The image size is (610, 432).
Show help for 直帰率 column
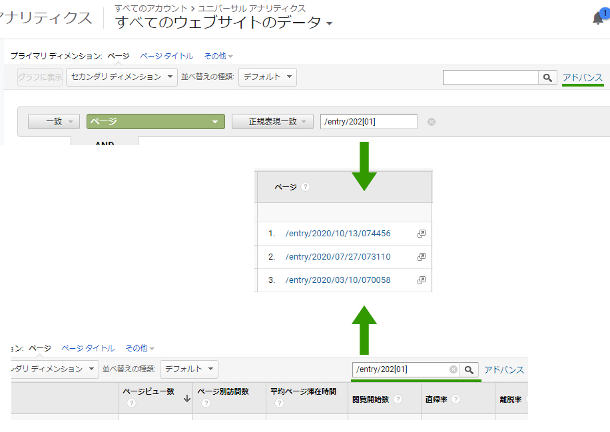point(456,399)
